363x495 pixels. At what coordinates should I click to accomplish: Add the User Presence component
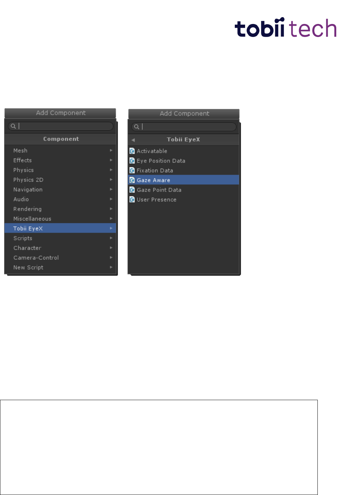pos(184,199)
